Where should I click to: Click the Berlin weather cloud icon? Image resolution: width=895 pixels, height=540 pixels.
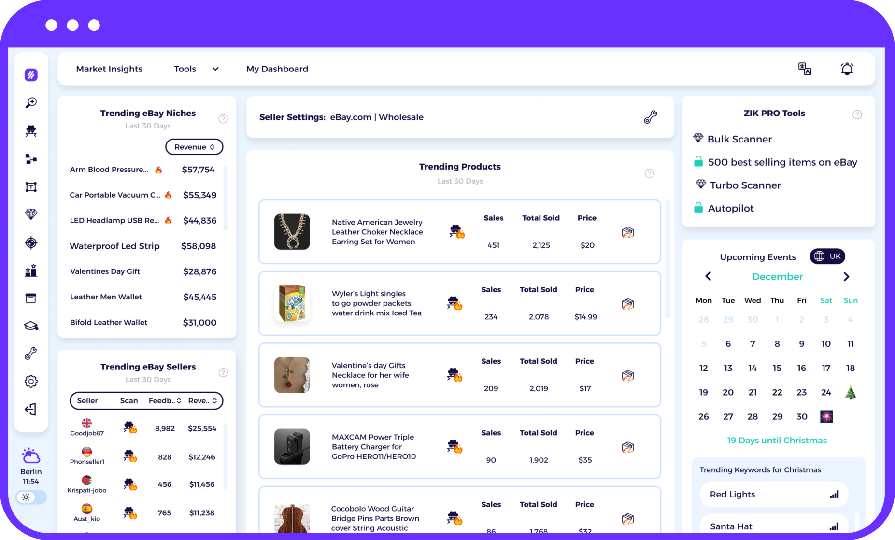31,455
